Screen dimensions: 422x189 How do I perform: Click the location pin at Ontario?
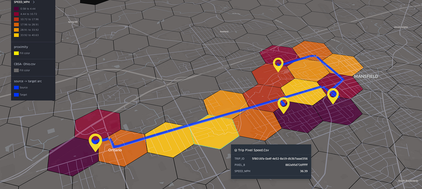pos(95,142)
